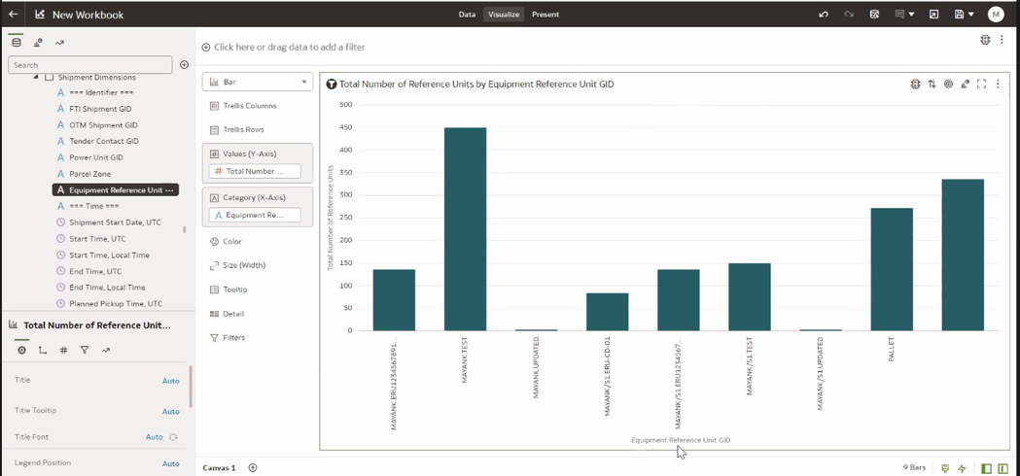1020x476 pixels.
Task: Toggle the auto-apply data lightning icon
Action: [962, 468]
